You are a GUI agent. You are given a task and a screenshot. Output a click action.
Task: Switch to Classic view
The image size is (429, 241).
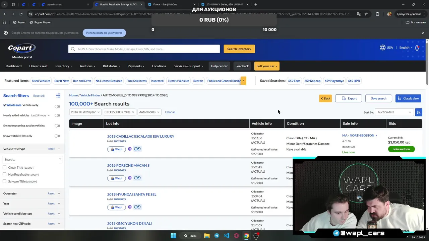pyautogui.click(x=408, y=98)
